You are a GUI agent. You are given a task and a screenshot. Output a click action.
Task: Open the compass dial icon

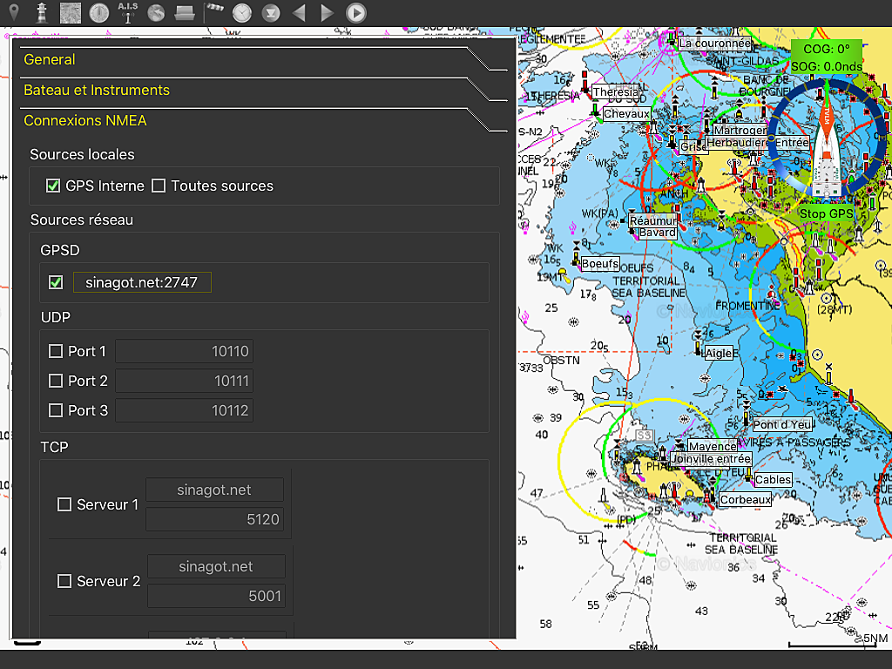coord(99,12)
